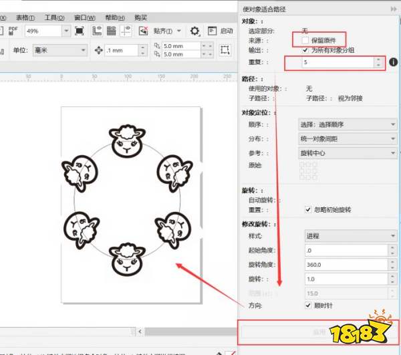Viewport: 401px width, 355px height.
Task: Click the full-screen preview icon
Action: click(x=80, y=31)
